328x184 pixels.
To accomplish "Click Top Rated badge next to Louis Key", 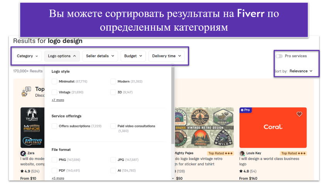I will [x=293, y=153].
